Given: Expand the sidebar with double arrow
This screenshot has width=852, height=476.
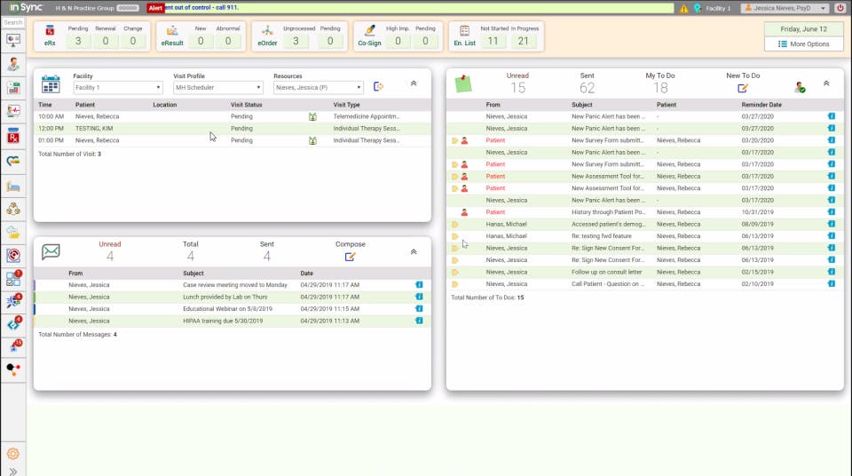Looking at the screenshot, I should pyautogui.click(x=13, y=471).
